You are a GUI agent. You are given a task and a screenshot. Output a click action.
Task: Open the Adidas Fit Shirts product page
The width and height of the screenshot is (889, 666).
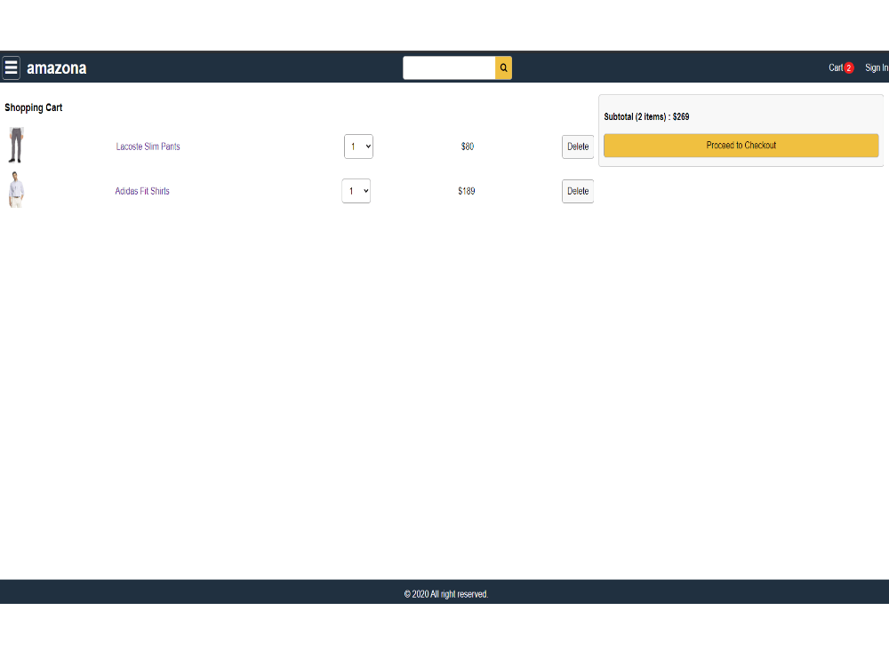[x=142, y=191]
